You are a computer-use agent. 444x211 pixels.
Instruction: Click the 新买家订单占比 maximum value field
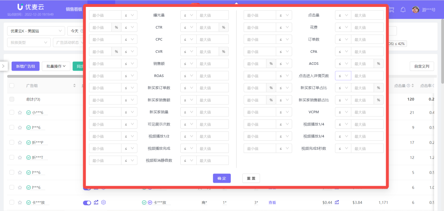click(x=362, y=88)
